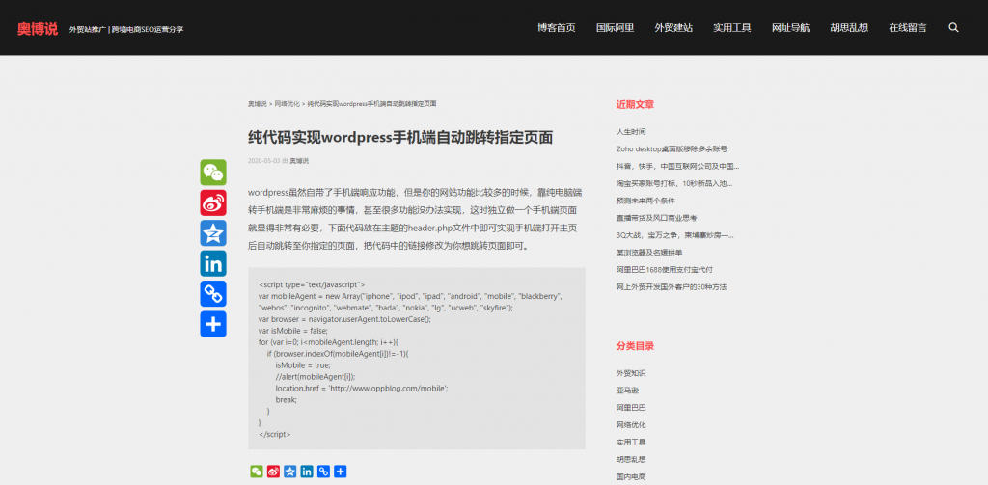
Task: Open the recent post 阿里巴巴1688使用支付宝代付
Action: (x=665, y=270)
